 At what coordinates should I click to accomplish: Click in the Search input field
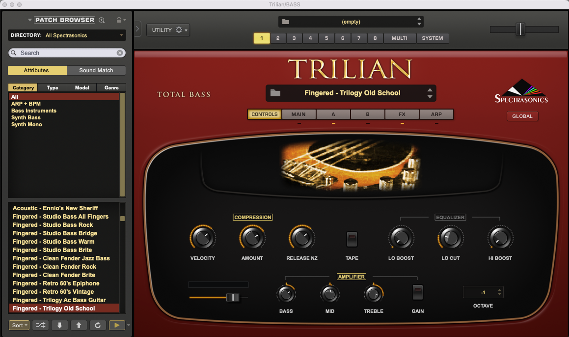[x=67, y=53]
